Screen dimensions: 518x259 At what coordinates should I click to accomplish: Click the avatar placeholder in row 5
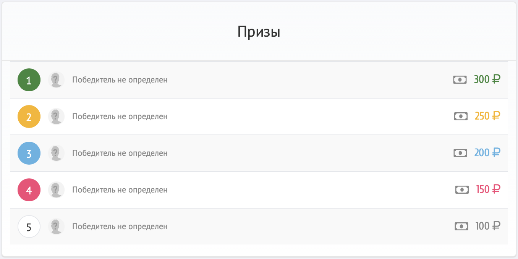[56, 227]
